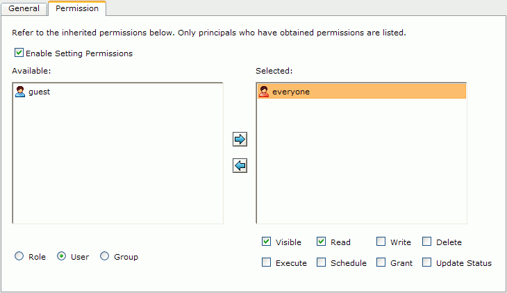Select the Permission tab
The image size is (507, 293).
pyautogui.click(x=77, y=8)
